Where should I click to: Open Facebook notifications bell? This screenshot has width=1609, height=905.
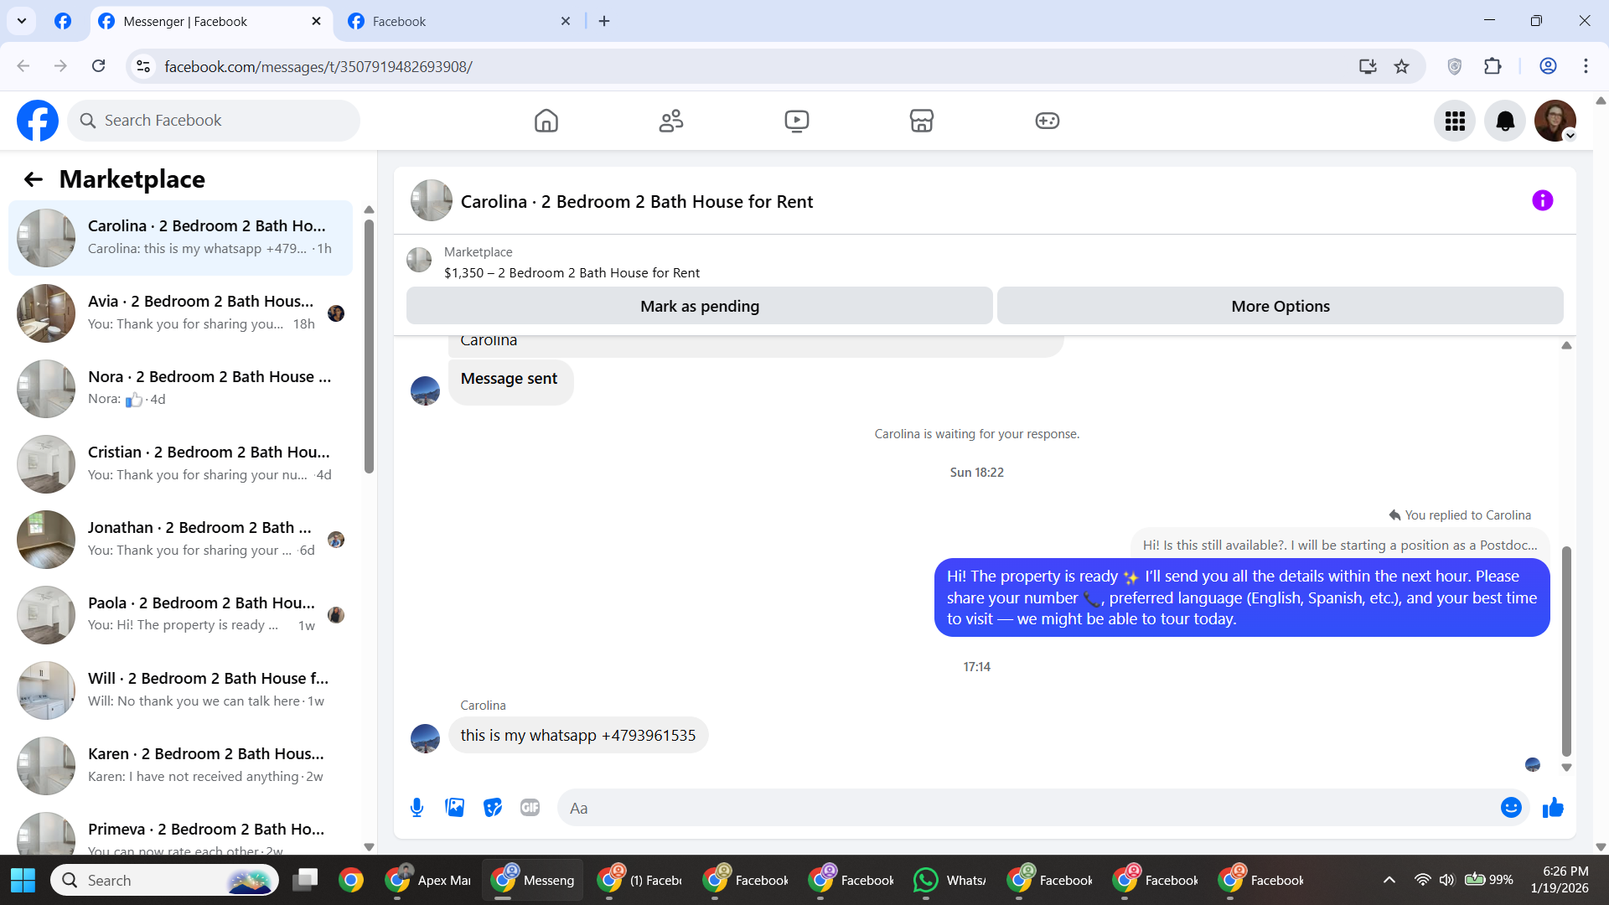click(1505, 122)
